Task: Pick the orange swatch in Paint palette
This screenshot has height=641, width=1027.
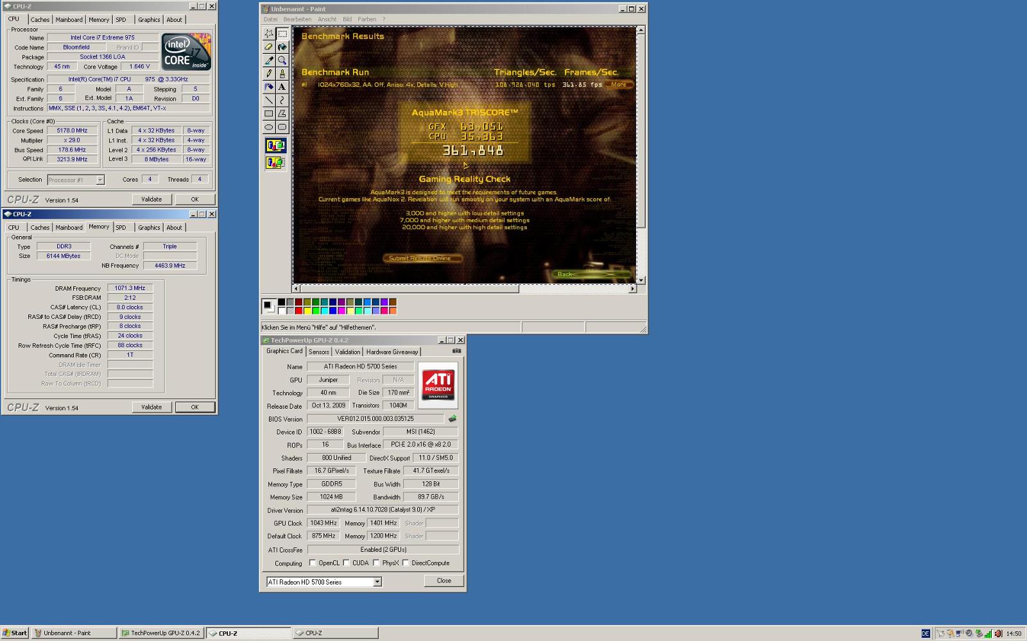Action: (x=393, y=311)
